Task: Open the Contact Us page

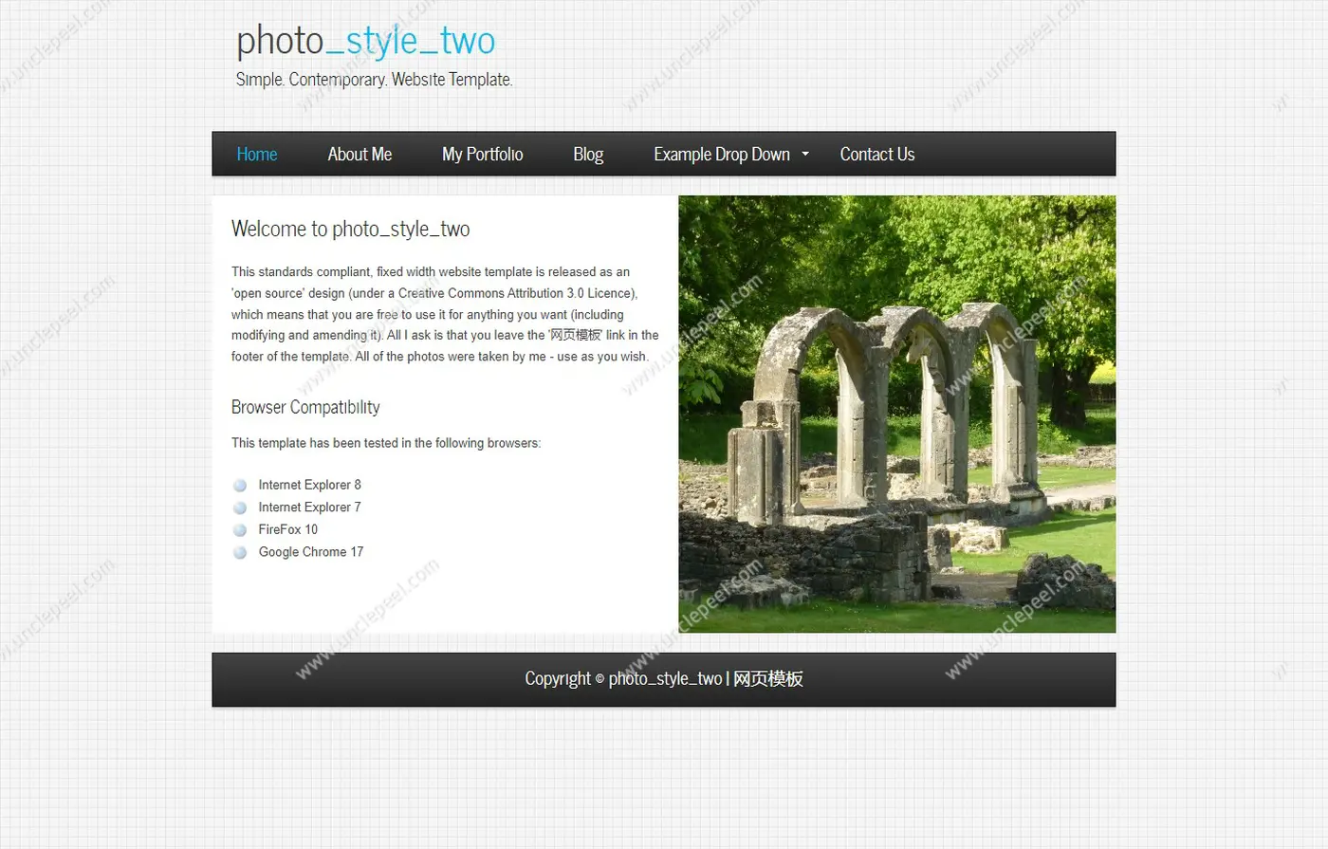Action: [877, 154]
